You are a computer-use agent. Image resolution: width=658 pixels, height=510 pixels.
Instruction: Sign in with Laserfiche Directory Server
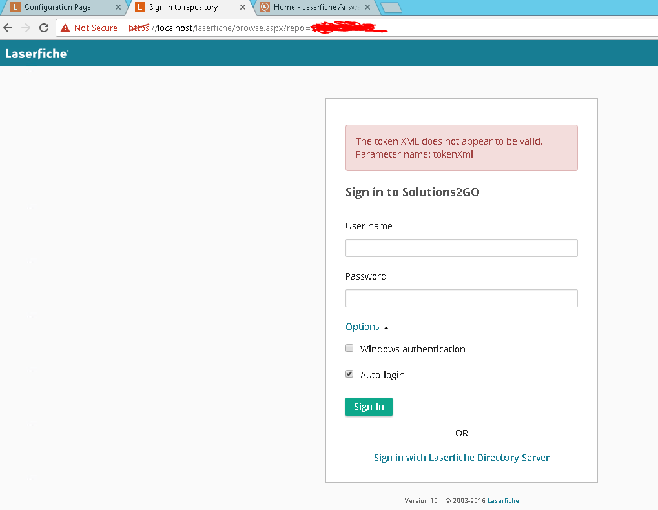point(462,458)
